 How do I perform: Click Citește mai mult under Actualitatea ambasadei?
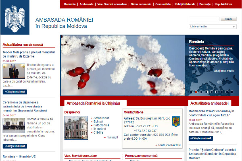[x=202, y=138]
